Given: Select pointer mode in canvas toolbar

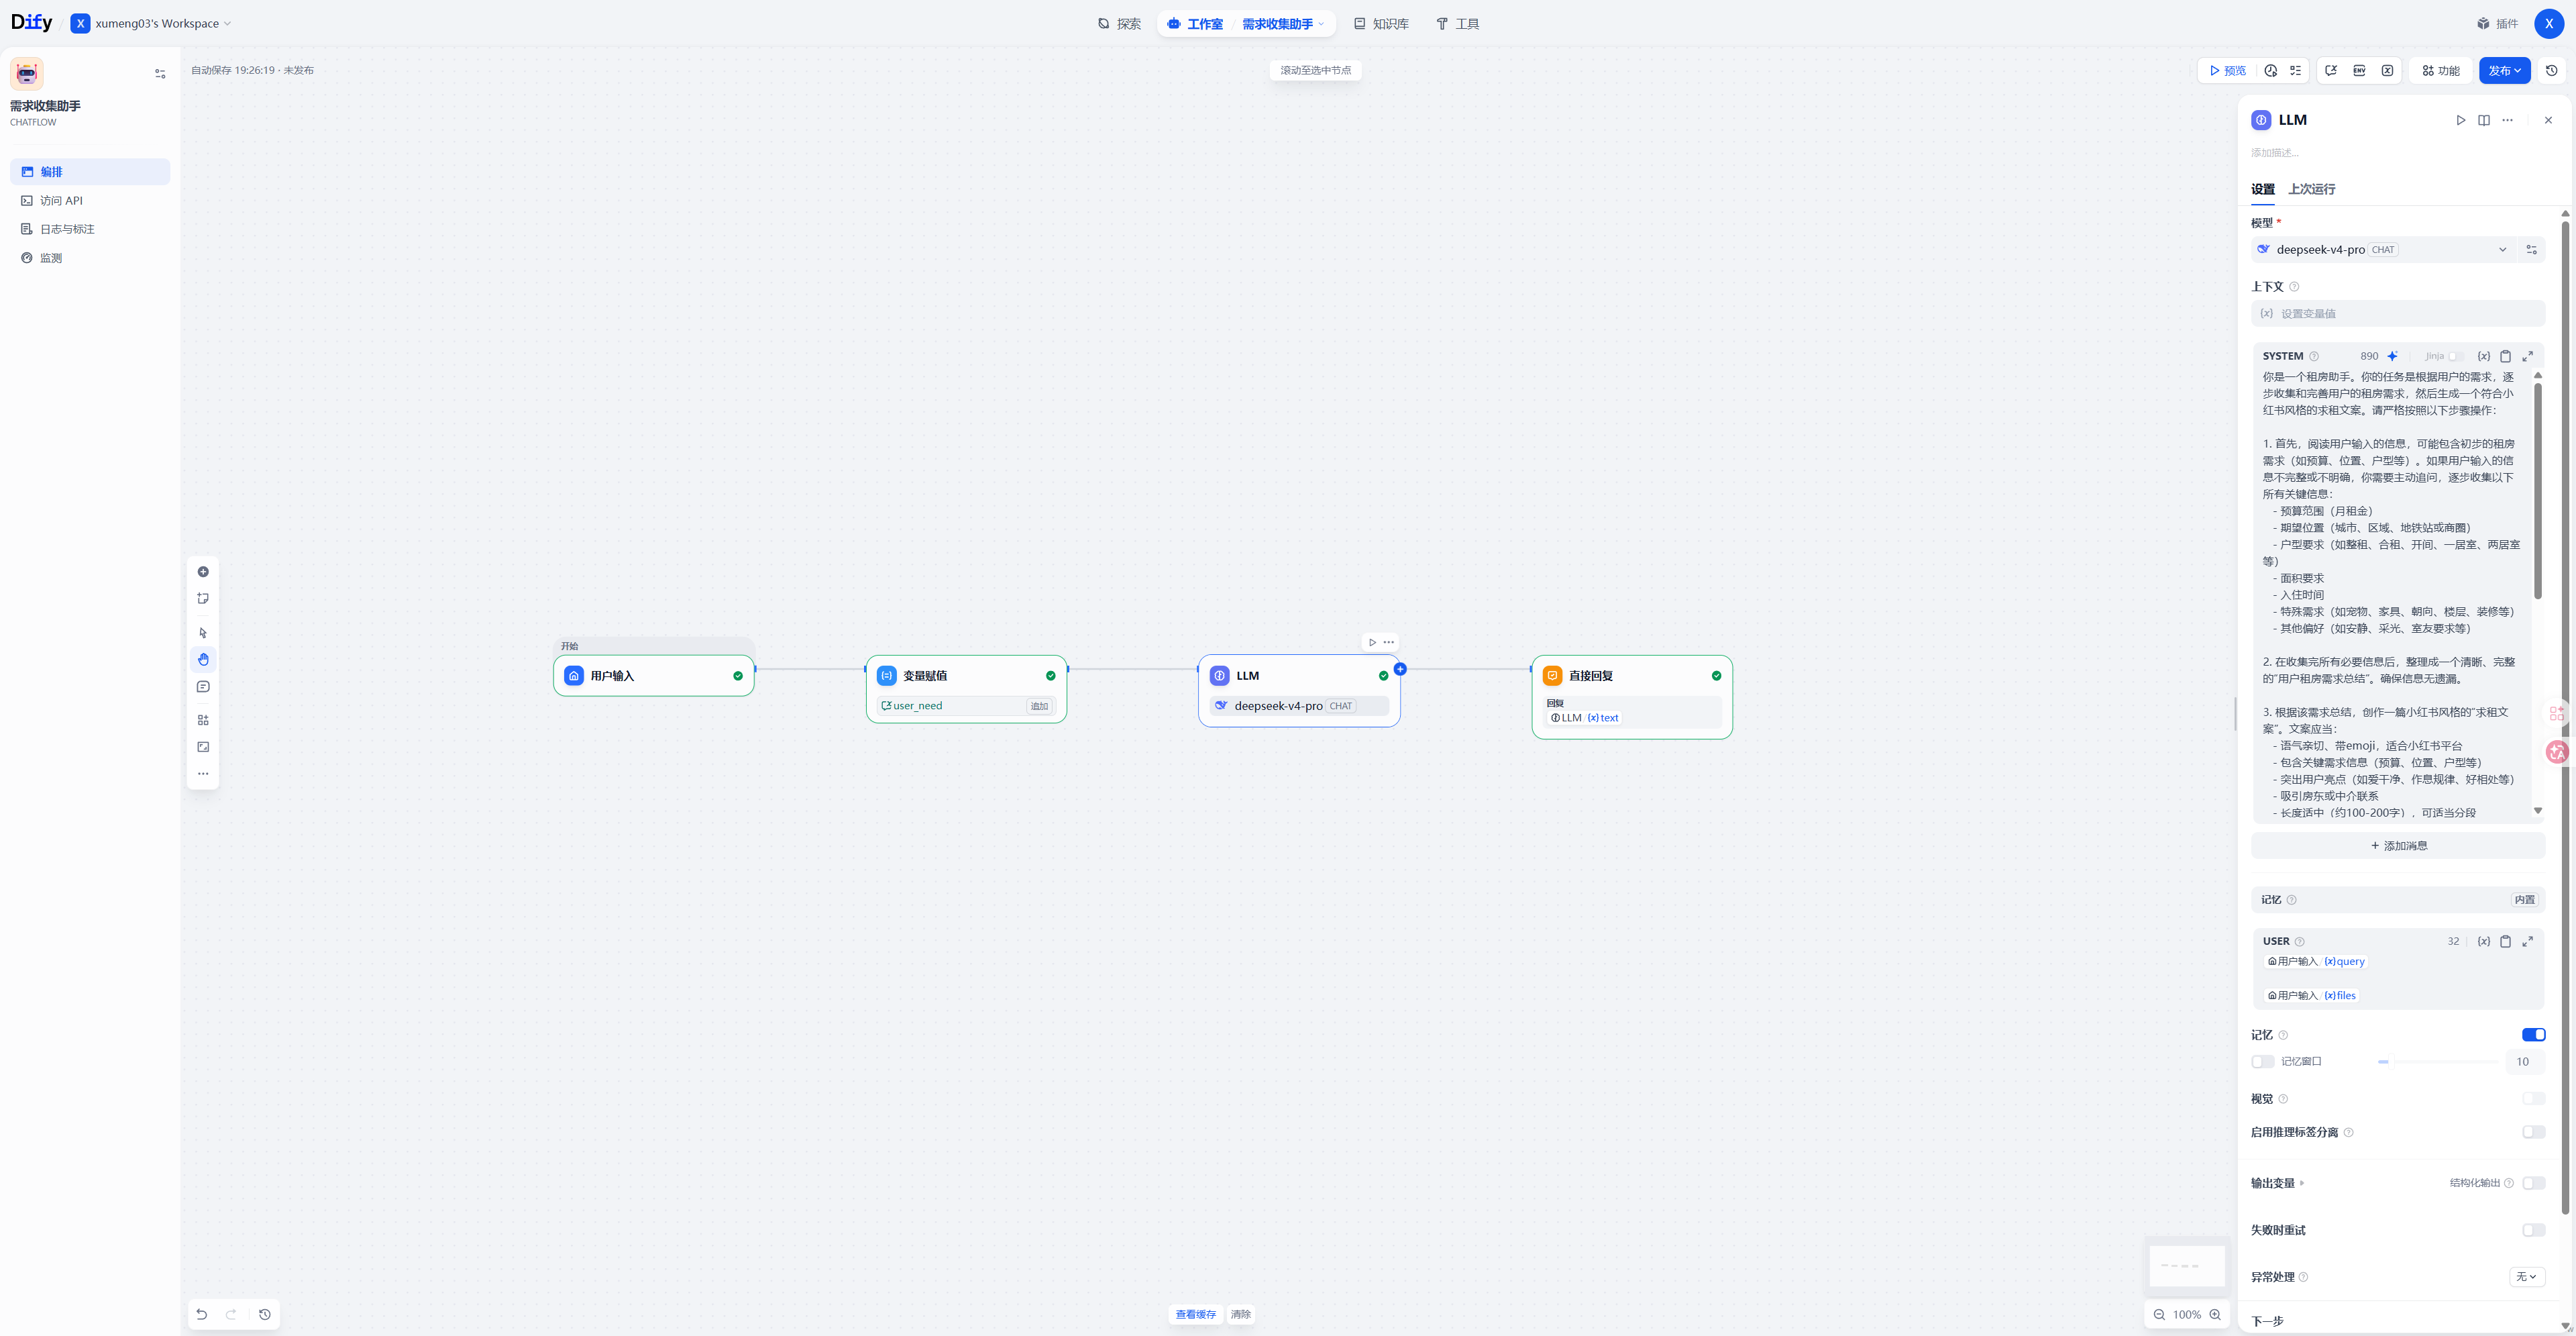Looking at the screenshot, I should click(203, 633).
